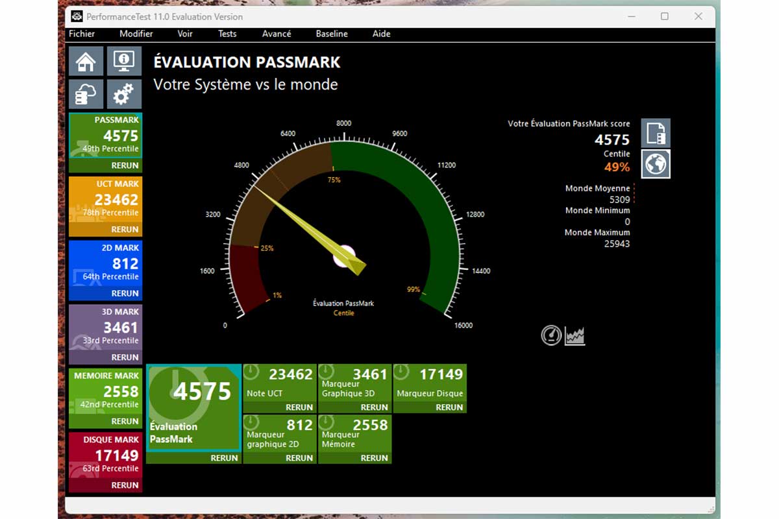
Task: Select the 3D MARK 3461 sidebar card
Action: click(105, 328)
